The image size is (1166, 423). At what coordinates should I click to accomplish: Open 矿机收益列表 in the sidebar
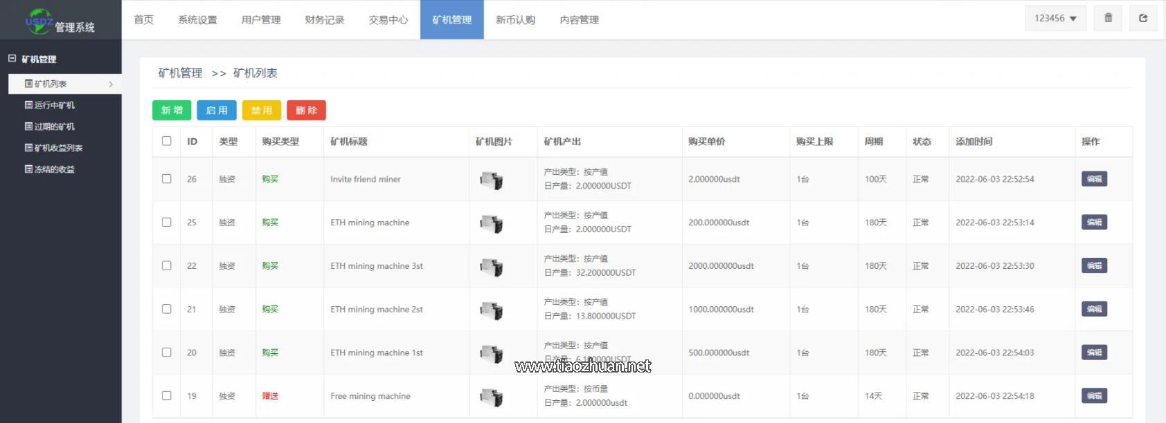coord(58,148)
